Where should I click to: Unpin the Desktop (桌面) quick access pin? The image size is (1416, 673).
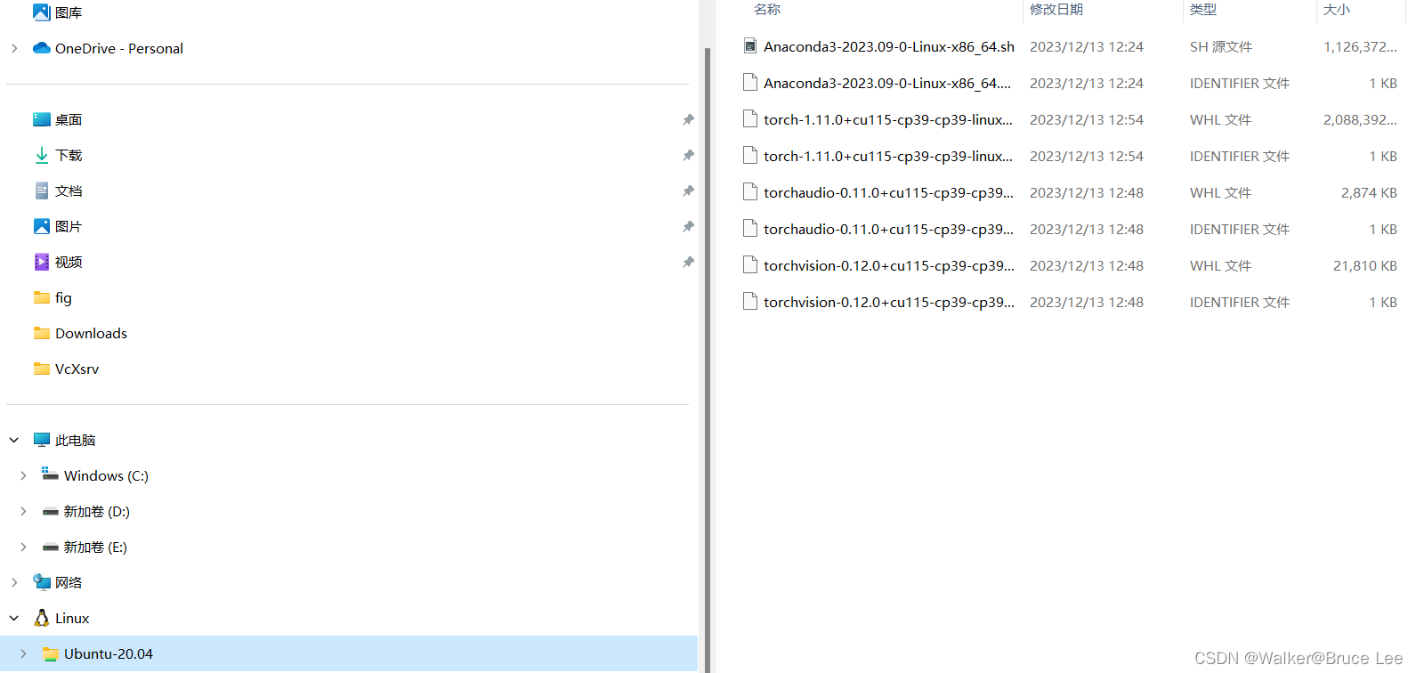click(688, 119)
